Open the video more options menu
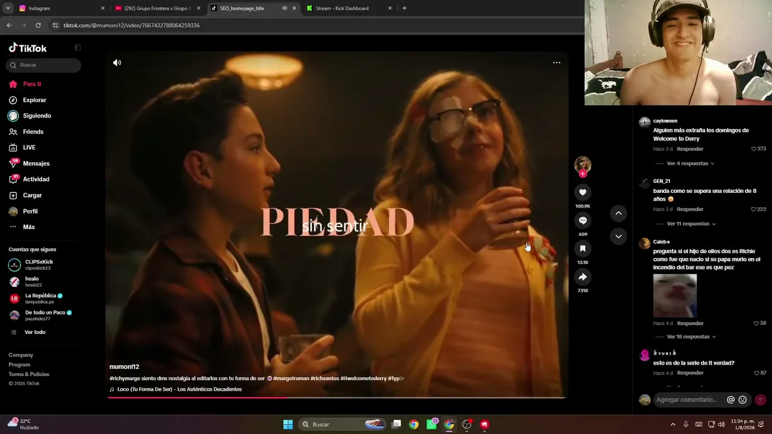 tap(557, 63)
